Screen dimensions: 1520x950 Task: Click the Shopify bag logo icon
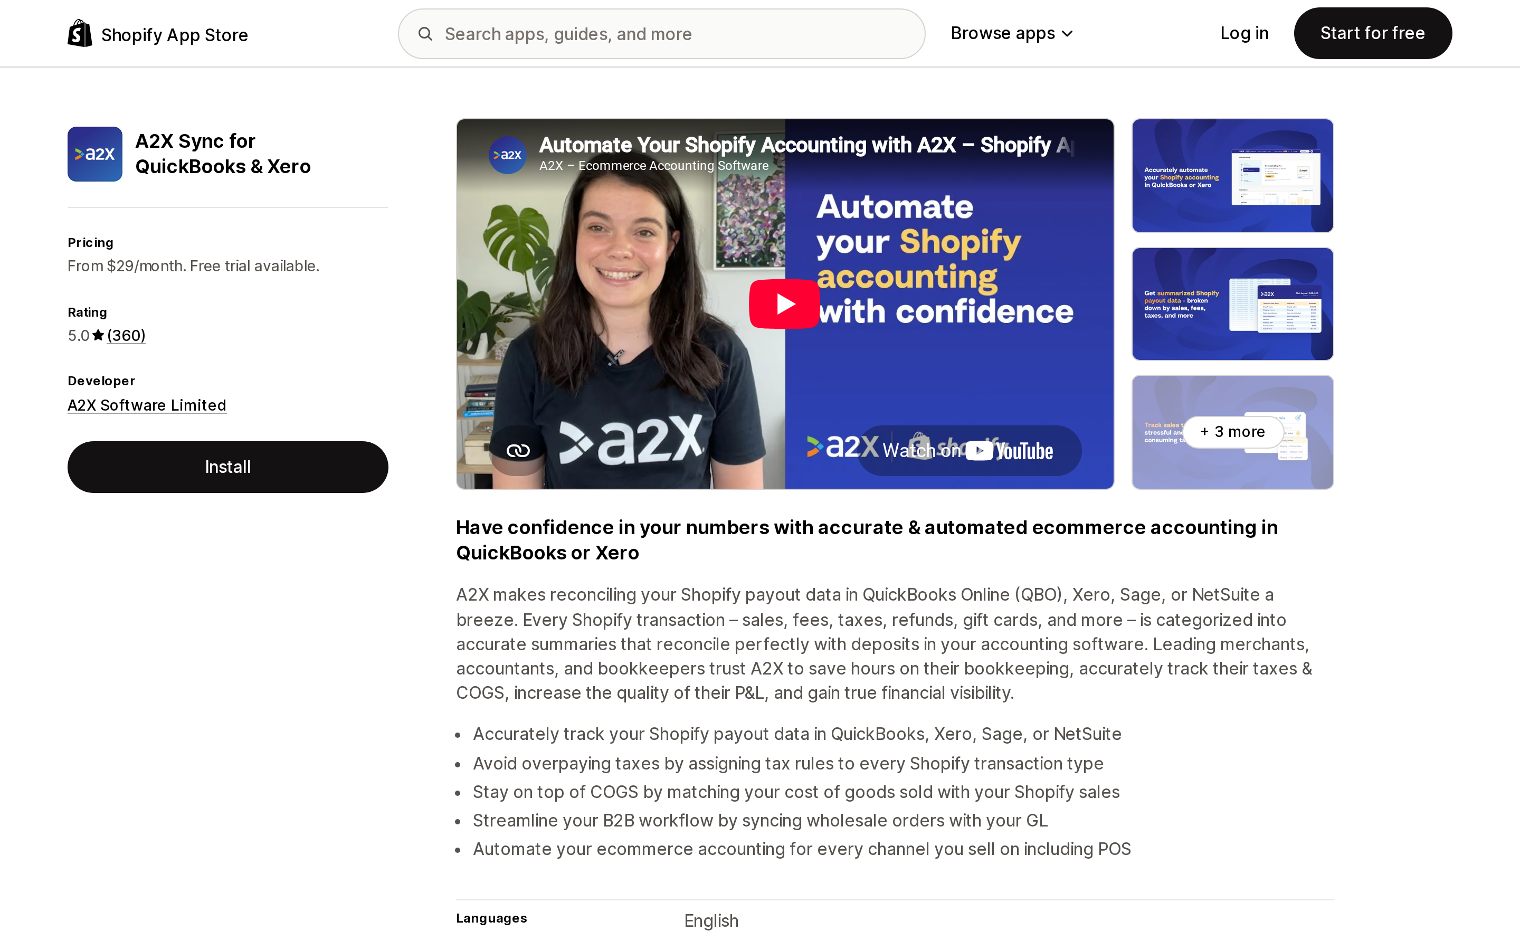80,33
